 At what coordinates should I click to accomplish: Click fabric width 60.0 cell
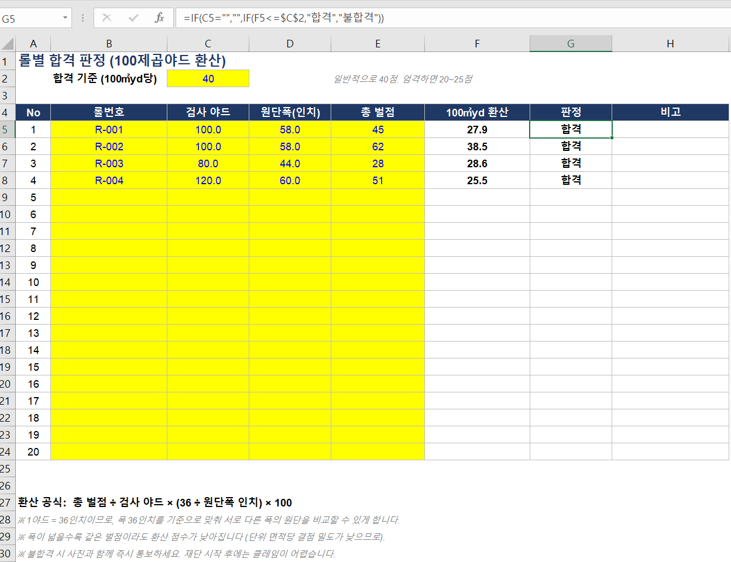(x=290, y=181)
